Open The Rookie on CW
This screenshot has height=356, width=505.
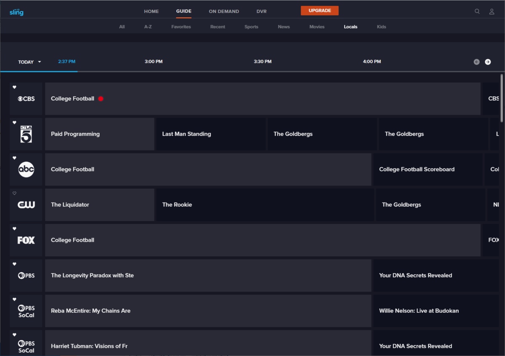[265, 205]
